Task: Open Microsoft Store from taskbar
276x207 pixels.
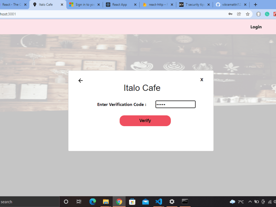Action: (132, 201)
